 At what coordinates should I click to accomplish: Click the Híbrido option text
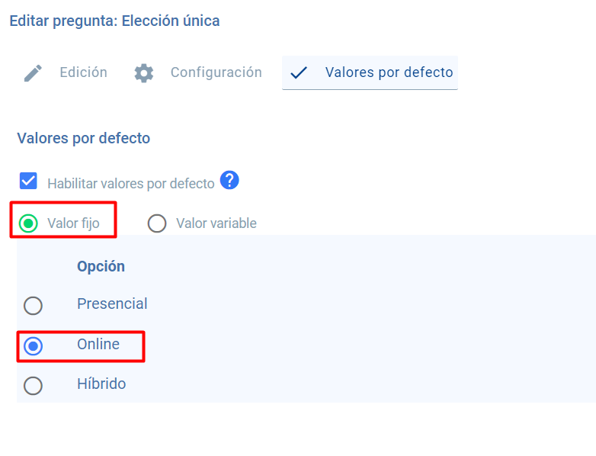click(101, 384)
